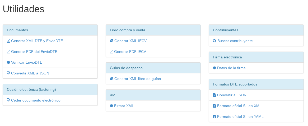Click the PDF icon beside Generar PDF IECV
308x126 pixels.
point(111,52)
